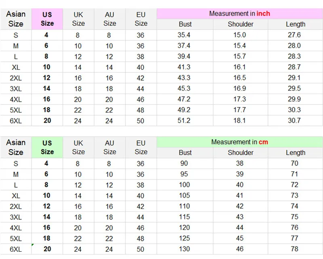This screenshot has height=259, width=323.
Task: Select the Measurement in inch header
Action: click(x=239, y=14)
